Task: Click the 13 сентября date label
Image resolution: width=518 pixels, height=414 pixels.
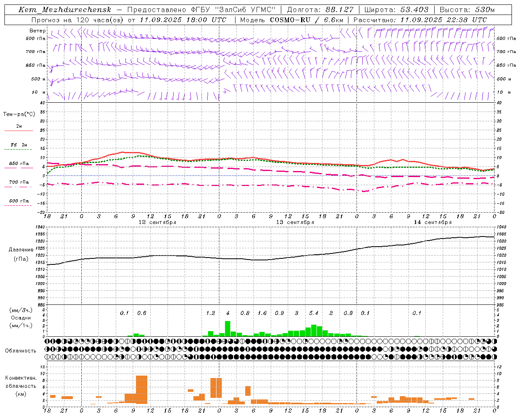Action: [295, 222]
